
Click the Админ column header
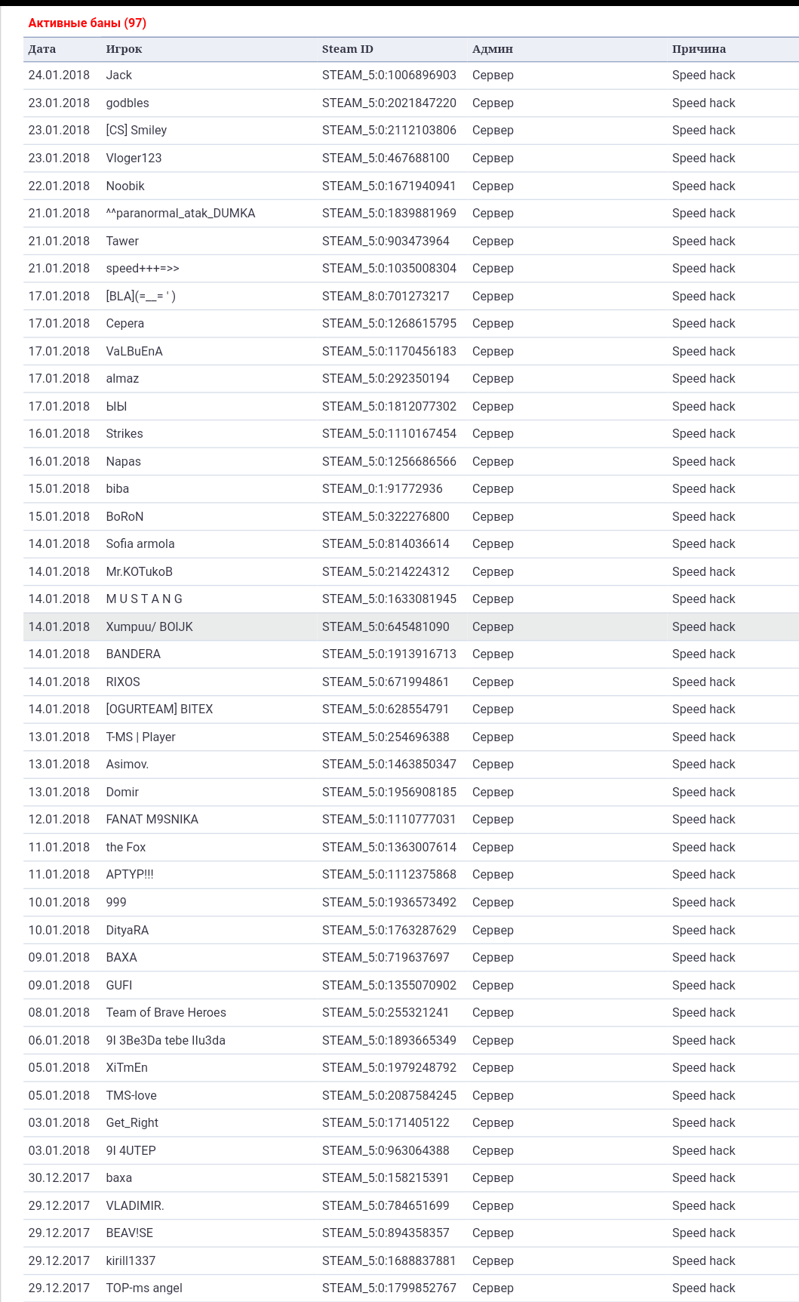[493, 49]
